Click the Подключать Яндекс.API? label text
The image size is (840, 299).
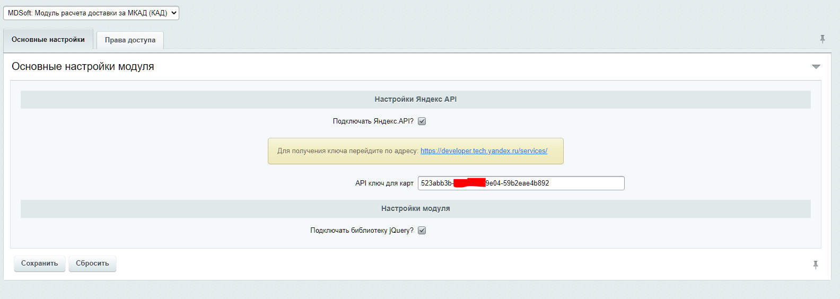[373, 121]
